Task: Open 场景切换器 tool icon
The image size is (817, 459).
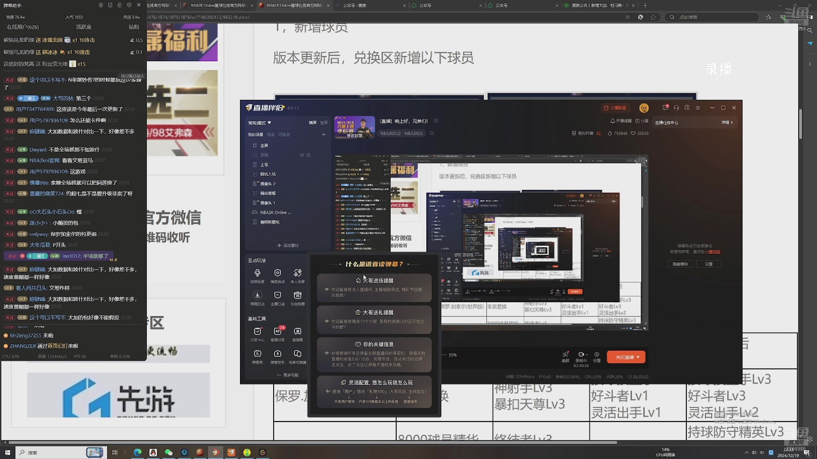Action: pyautogui.click(x=297, y=357)
